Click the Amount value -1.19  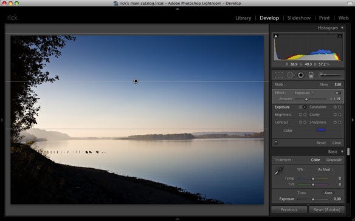336,99
